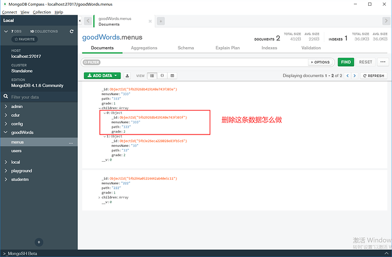Screen dimensions: 392x257
Task: Switch to the Aggregations tab
Action: pos(144,48)
